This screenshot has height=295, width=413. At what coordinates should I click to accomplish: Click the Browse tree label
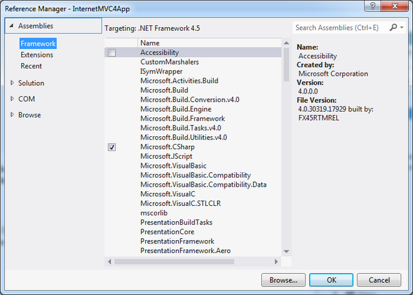[x=30, y=115]
